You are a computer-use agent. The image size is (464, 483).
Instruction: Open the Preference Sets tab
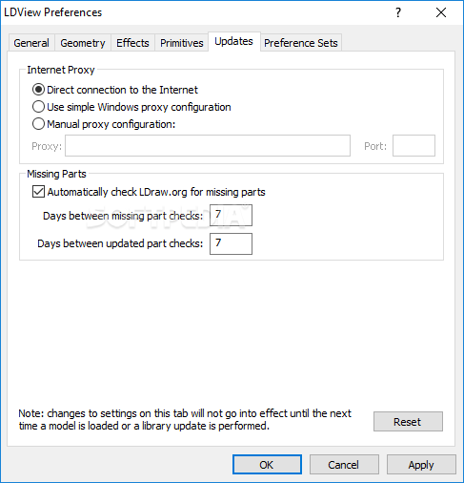click(301, 43)
